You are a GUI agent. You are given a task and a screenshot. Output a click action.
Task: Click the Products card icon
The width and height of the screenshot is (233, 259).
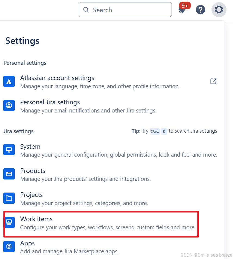pos(9,174)
